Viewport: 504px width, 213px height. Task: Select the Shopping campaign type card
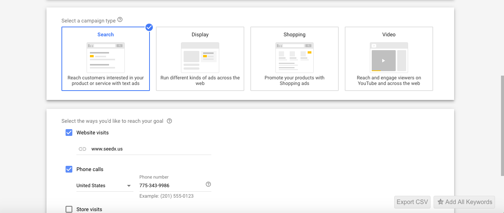click(x=295, y=59)
